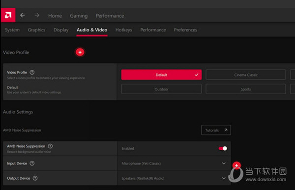Choose the Sports video profile
295x190 pixels.
coord(246,89)
